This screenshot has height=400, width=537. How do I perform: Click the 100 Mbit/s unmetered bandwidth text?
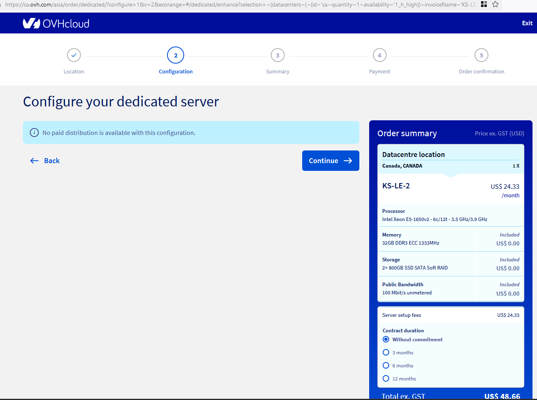point(407,293)
